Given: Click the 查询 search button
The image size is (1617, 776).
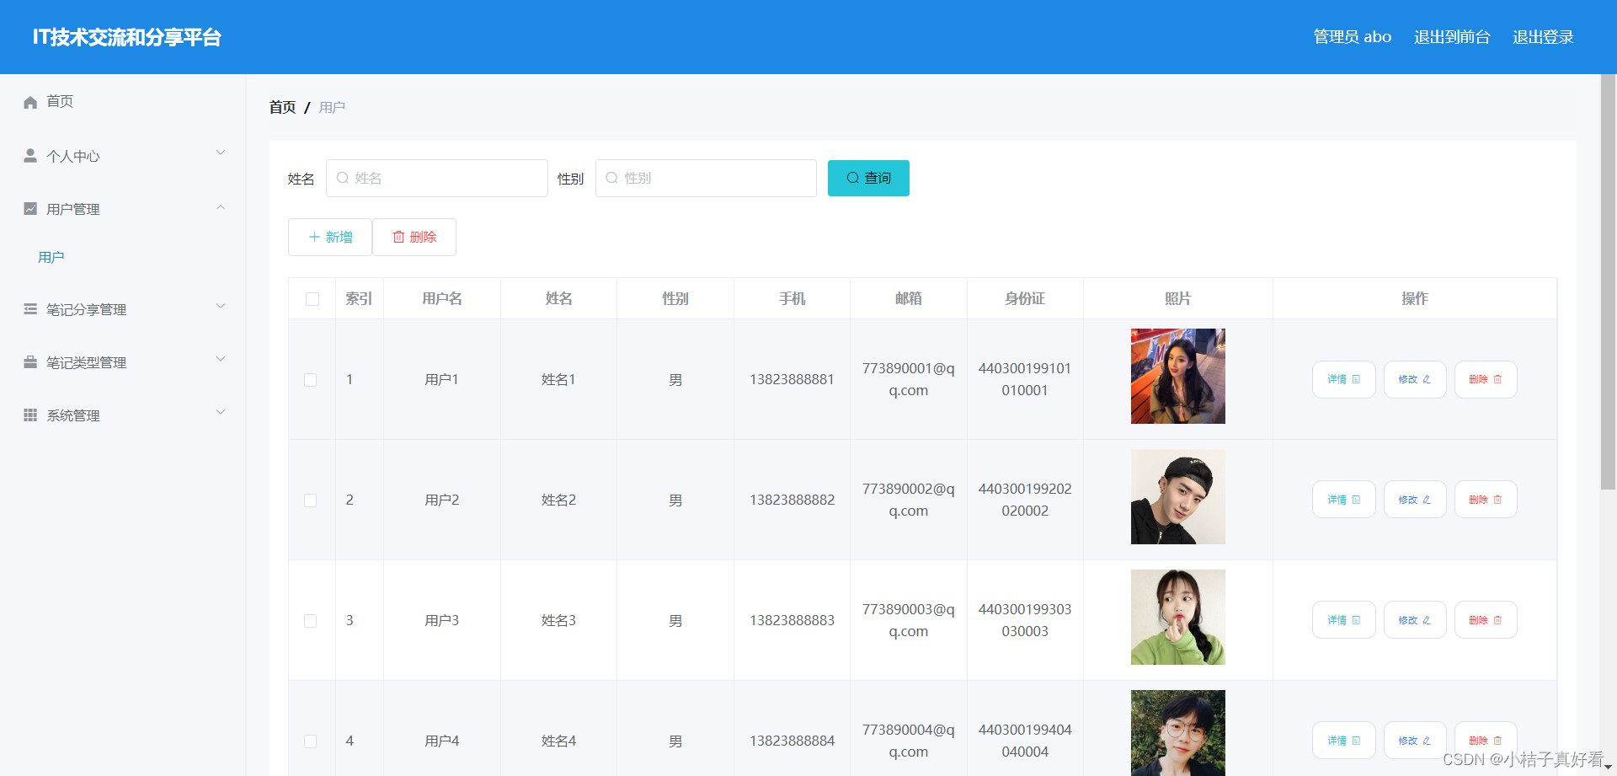Looking at the screenshot, I should pos(868,178).
